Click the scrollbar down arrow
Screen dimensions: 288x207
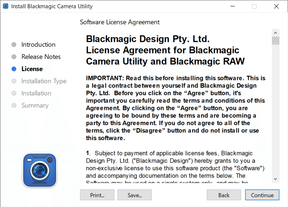tap(276, 179)
